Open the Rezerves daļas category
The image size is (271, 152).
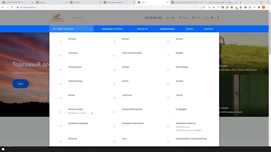76,109
